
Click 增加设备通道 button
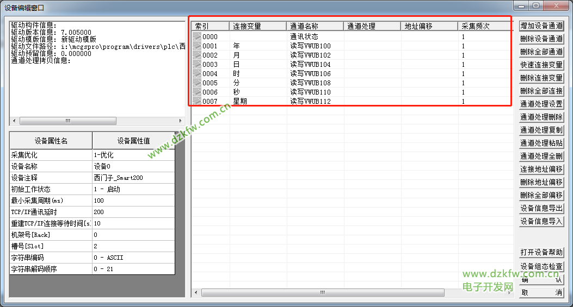coord(541,26)
